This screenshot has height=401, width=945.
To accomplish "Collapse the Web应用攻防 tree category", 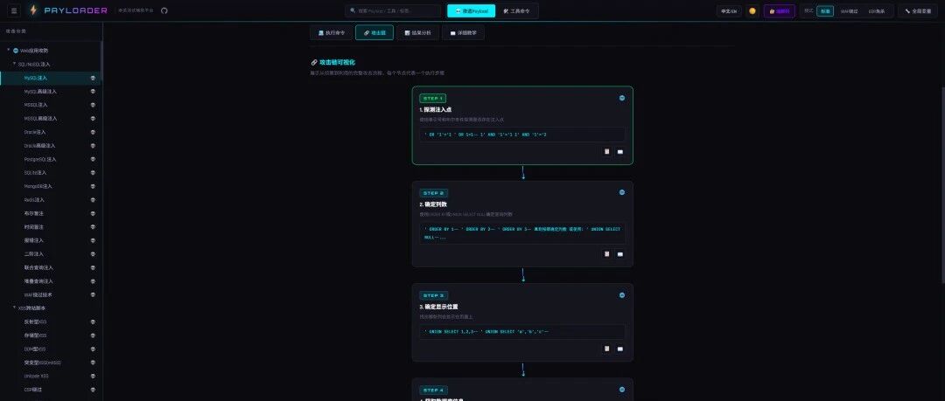I will 9,50.
